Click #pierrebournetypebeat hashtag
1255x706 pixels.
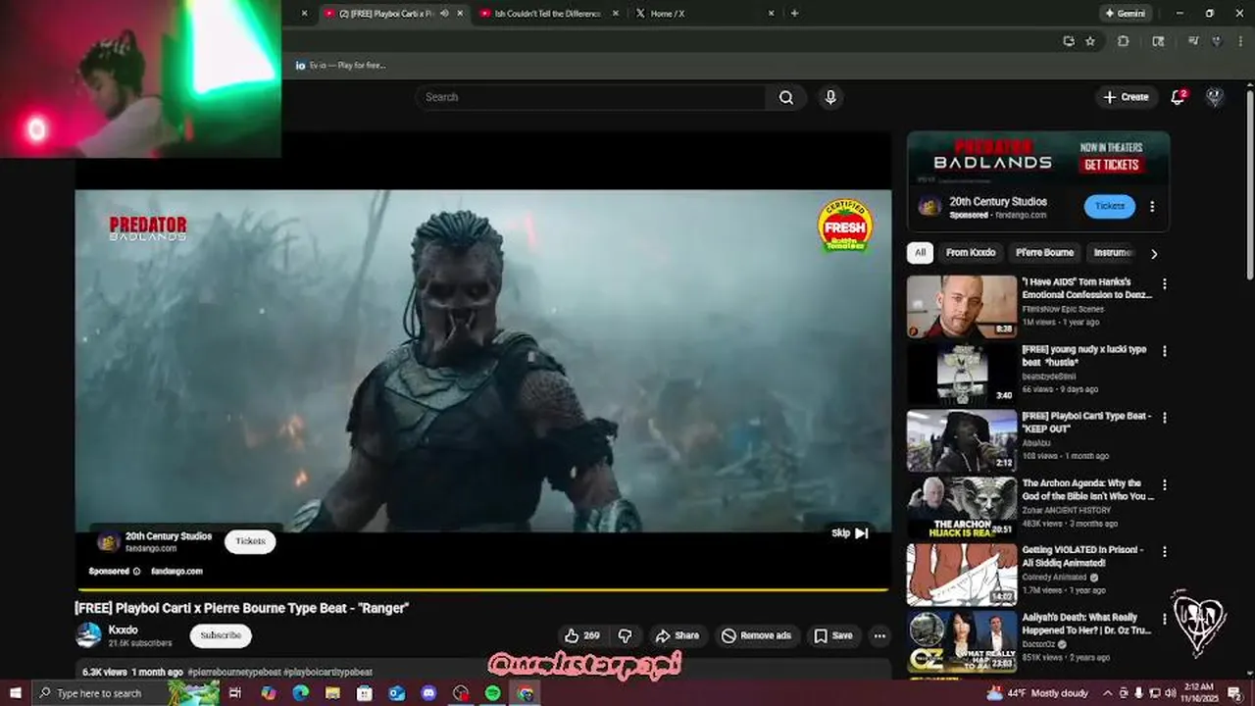click(x=234, y=673)
